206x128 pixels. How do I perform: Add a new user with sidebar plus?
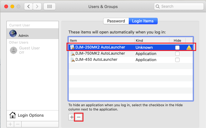[x=10, y=124]
